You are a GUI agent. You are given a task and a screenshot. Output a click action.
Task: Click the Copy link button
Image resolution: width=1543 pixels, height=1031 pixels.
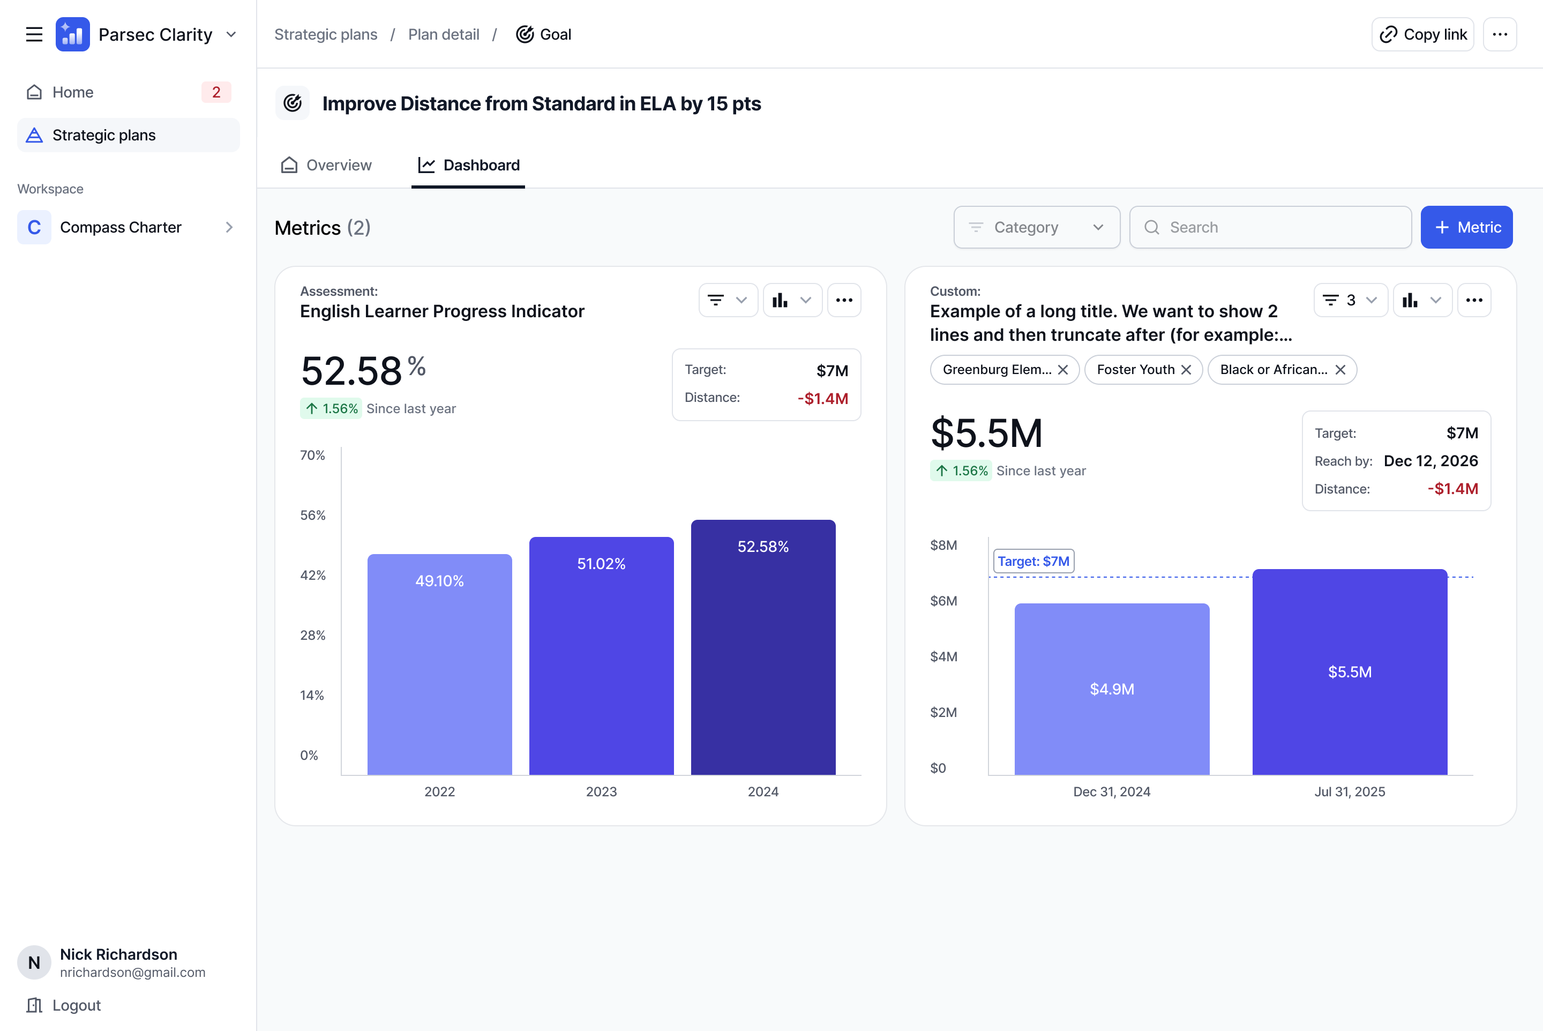click(x=1422, y=34)
